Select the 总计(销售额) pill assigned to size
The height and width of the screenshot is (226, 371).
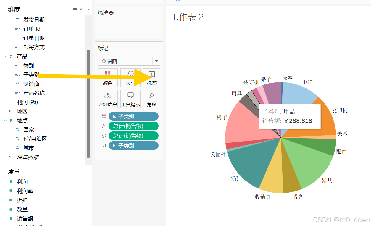click(133, 136)
